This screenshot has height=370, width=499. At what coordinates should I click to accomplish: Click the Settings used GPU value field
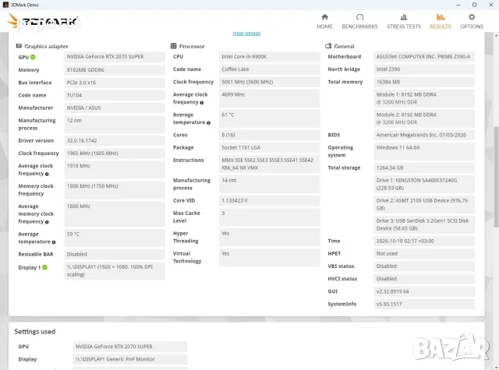(130, 347)
